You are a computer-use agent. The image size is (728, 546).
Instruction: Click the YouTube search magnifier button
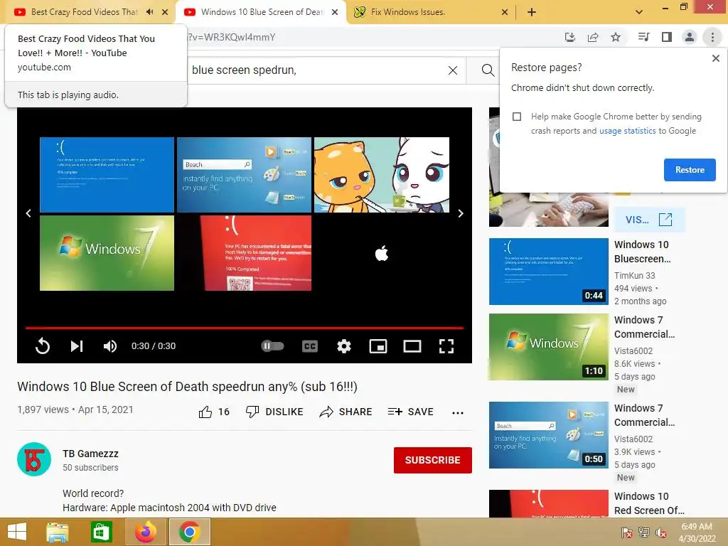[488, 70]
